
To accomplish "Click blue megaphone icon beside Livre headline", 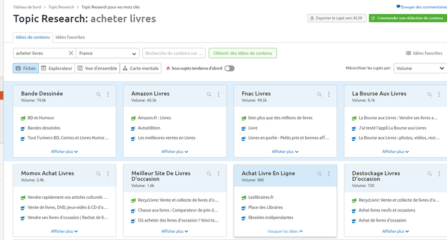I will 243,128.
